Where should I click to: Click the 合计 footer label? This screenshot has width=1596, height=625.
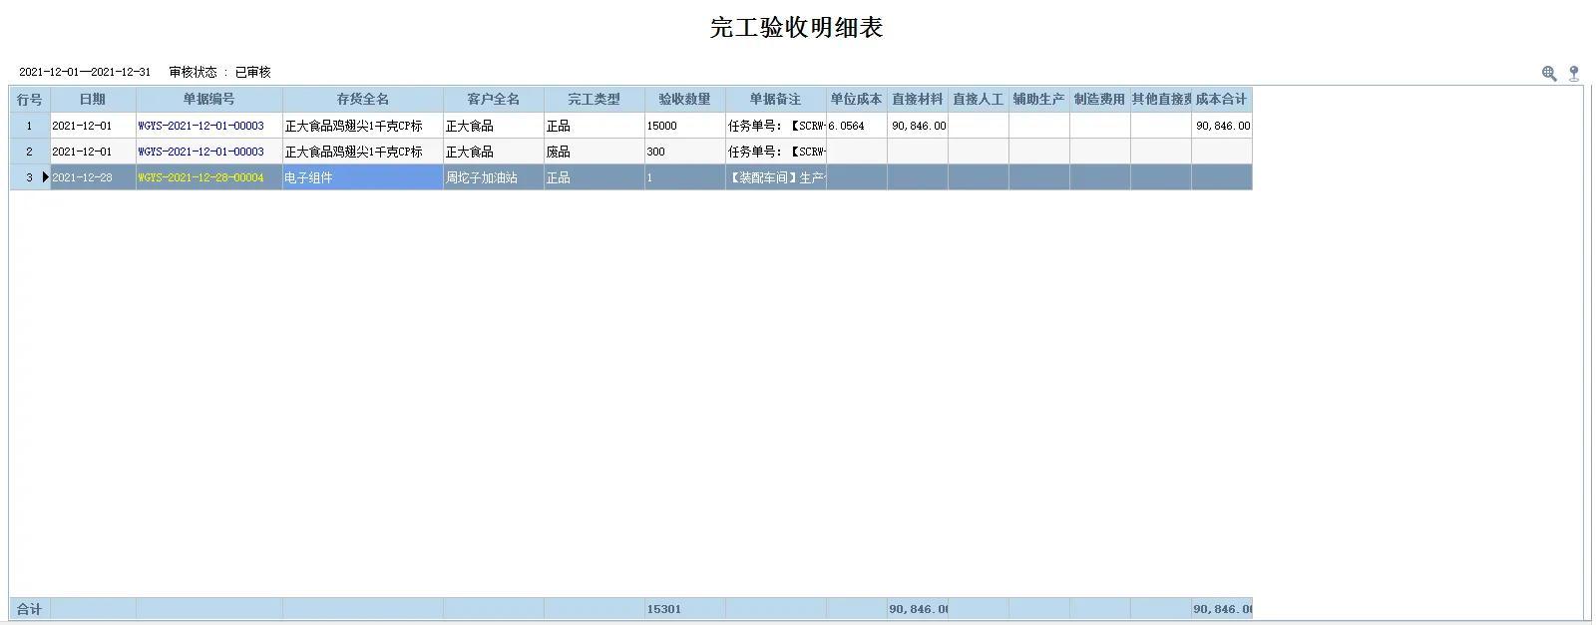30,609
